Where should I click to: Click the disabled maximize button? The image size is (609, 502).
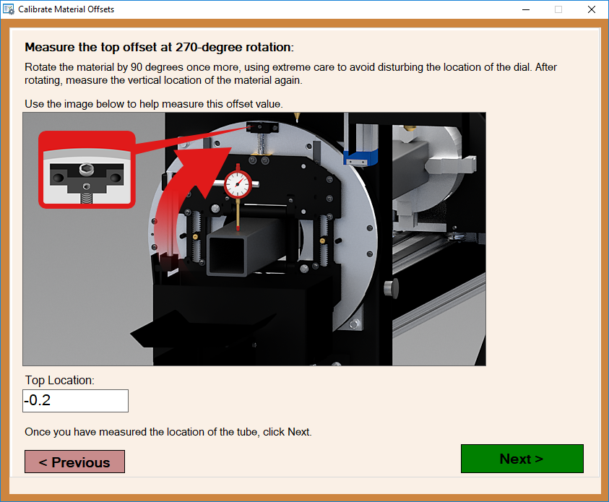[x=558, y=9]
